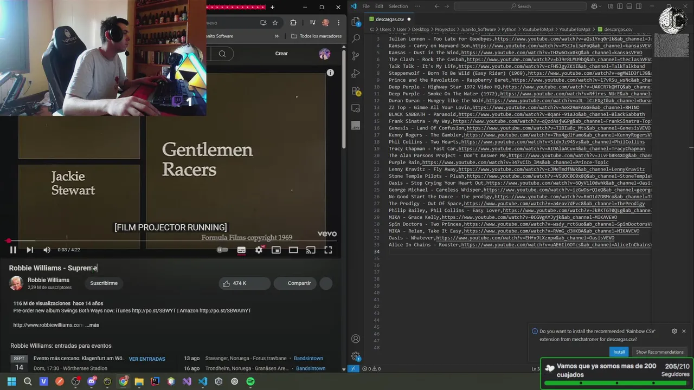
Task: Open VS Code Accounts icon
Action: tap(356, 339)
